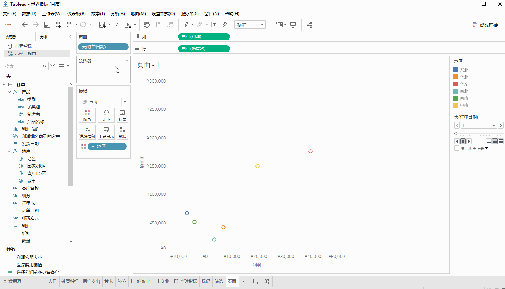Play the pages animation backward

coord(457,141)
